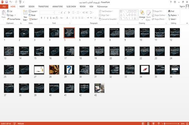Open the Section dropdown
Viewport: 189px width, 125px height.
pyautogui.click(x=33, y=19)
